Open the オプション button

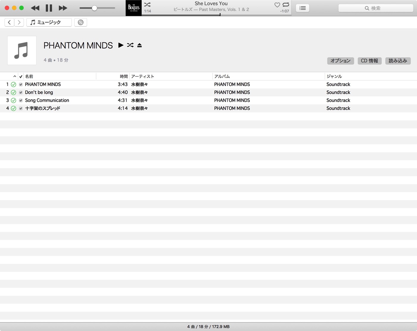[x=341, y=61]
